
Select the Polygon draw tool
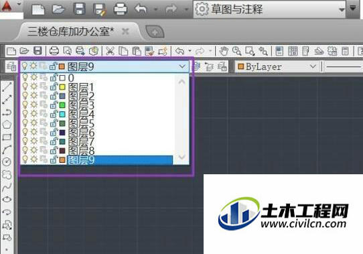(x=7, y=125)
